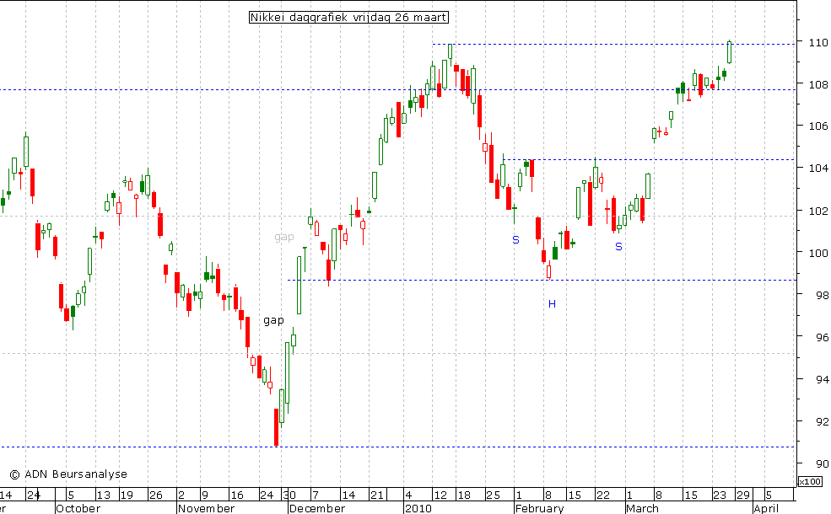Click the red candle at the November low
Screen dimensions: 831x514
click(276, 426)
